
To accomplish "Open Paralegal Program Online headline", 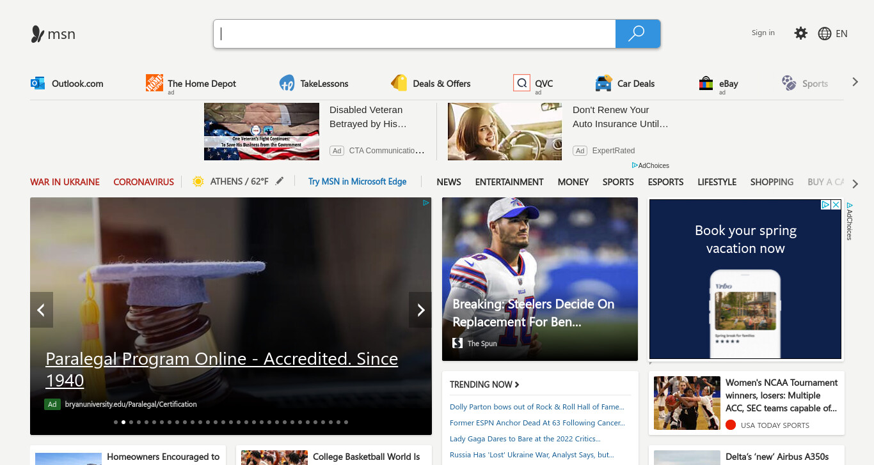I will click(x=221, y=369).
